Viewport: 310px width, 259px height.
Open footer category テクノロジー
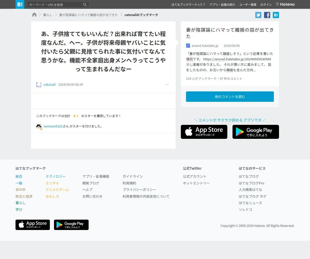(x=56, y=176)
